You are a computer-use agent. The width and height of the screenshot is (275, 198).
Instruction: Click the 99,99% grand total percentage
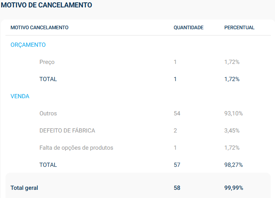pyautogui.click(x=234, y=188)
